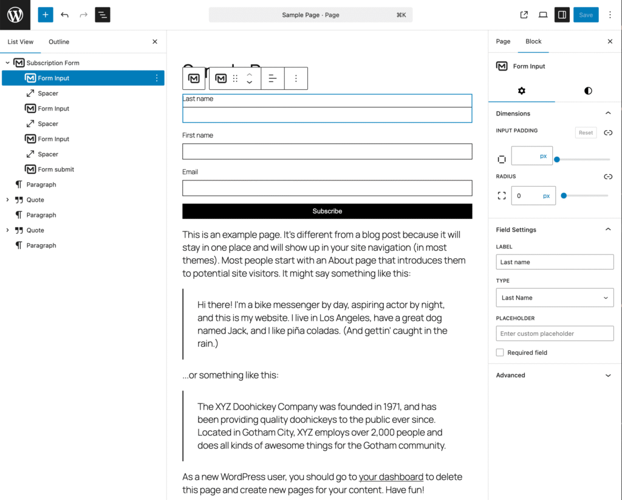Screen dimensions: 622x500
Task: Open the TYPE dropdown set to Last Name
Action: 554,298
